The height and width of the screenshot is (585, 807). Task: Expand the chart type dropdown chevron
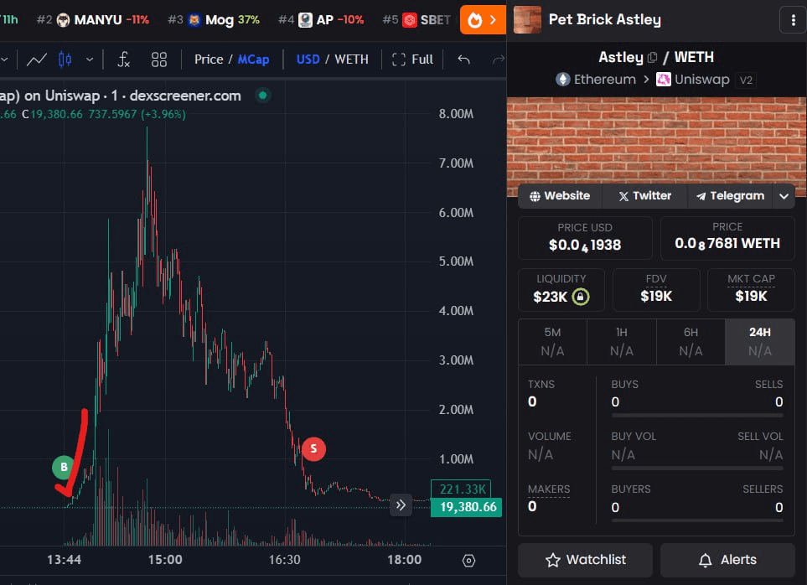click(90, 60)
